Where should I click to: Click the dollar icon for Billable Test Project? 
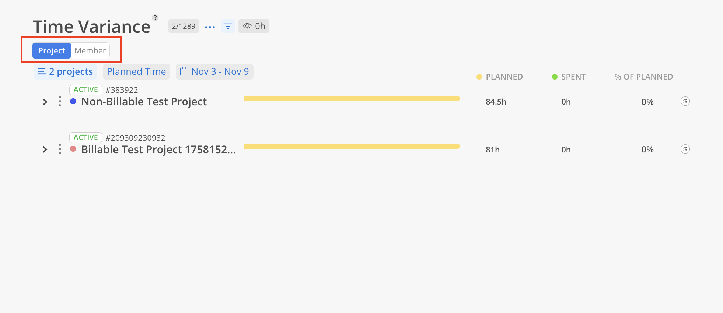(685, 149)
